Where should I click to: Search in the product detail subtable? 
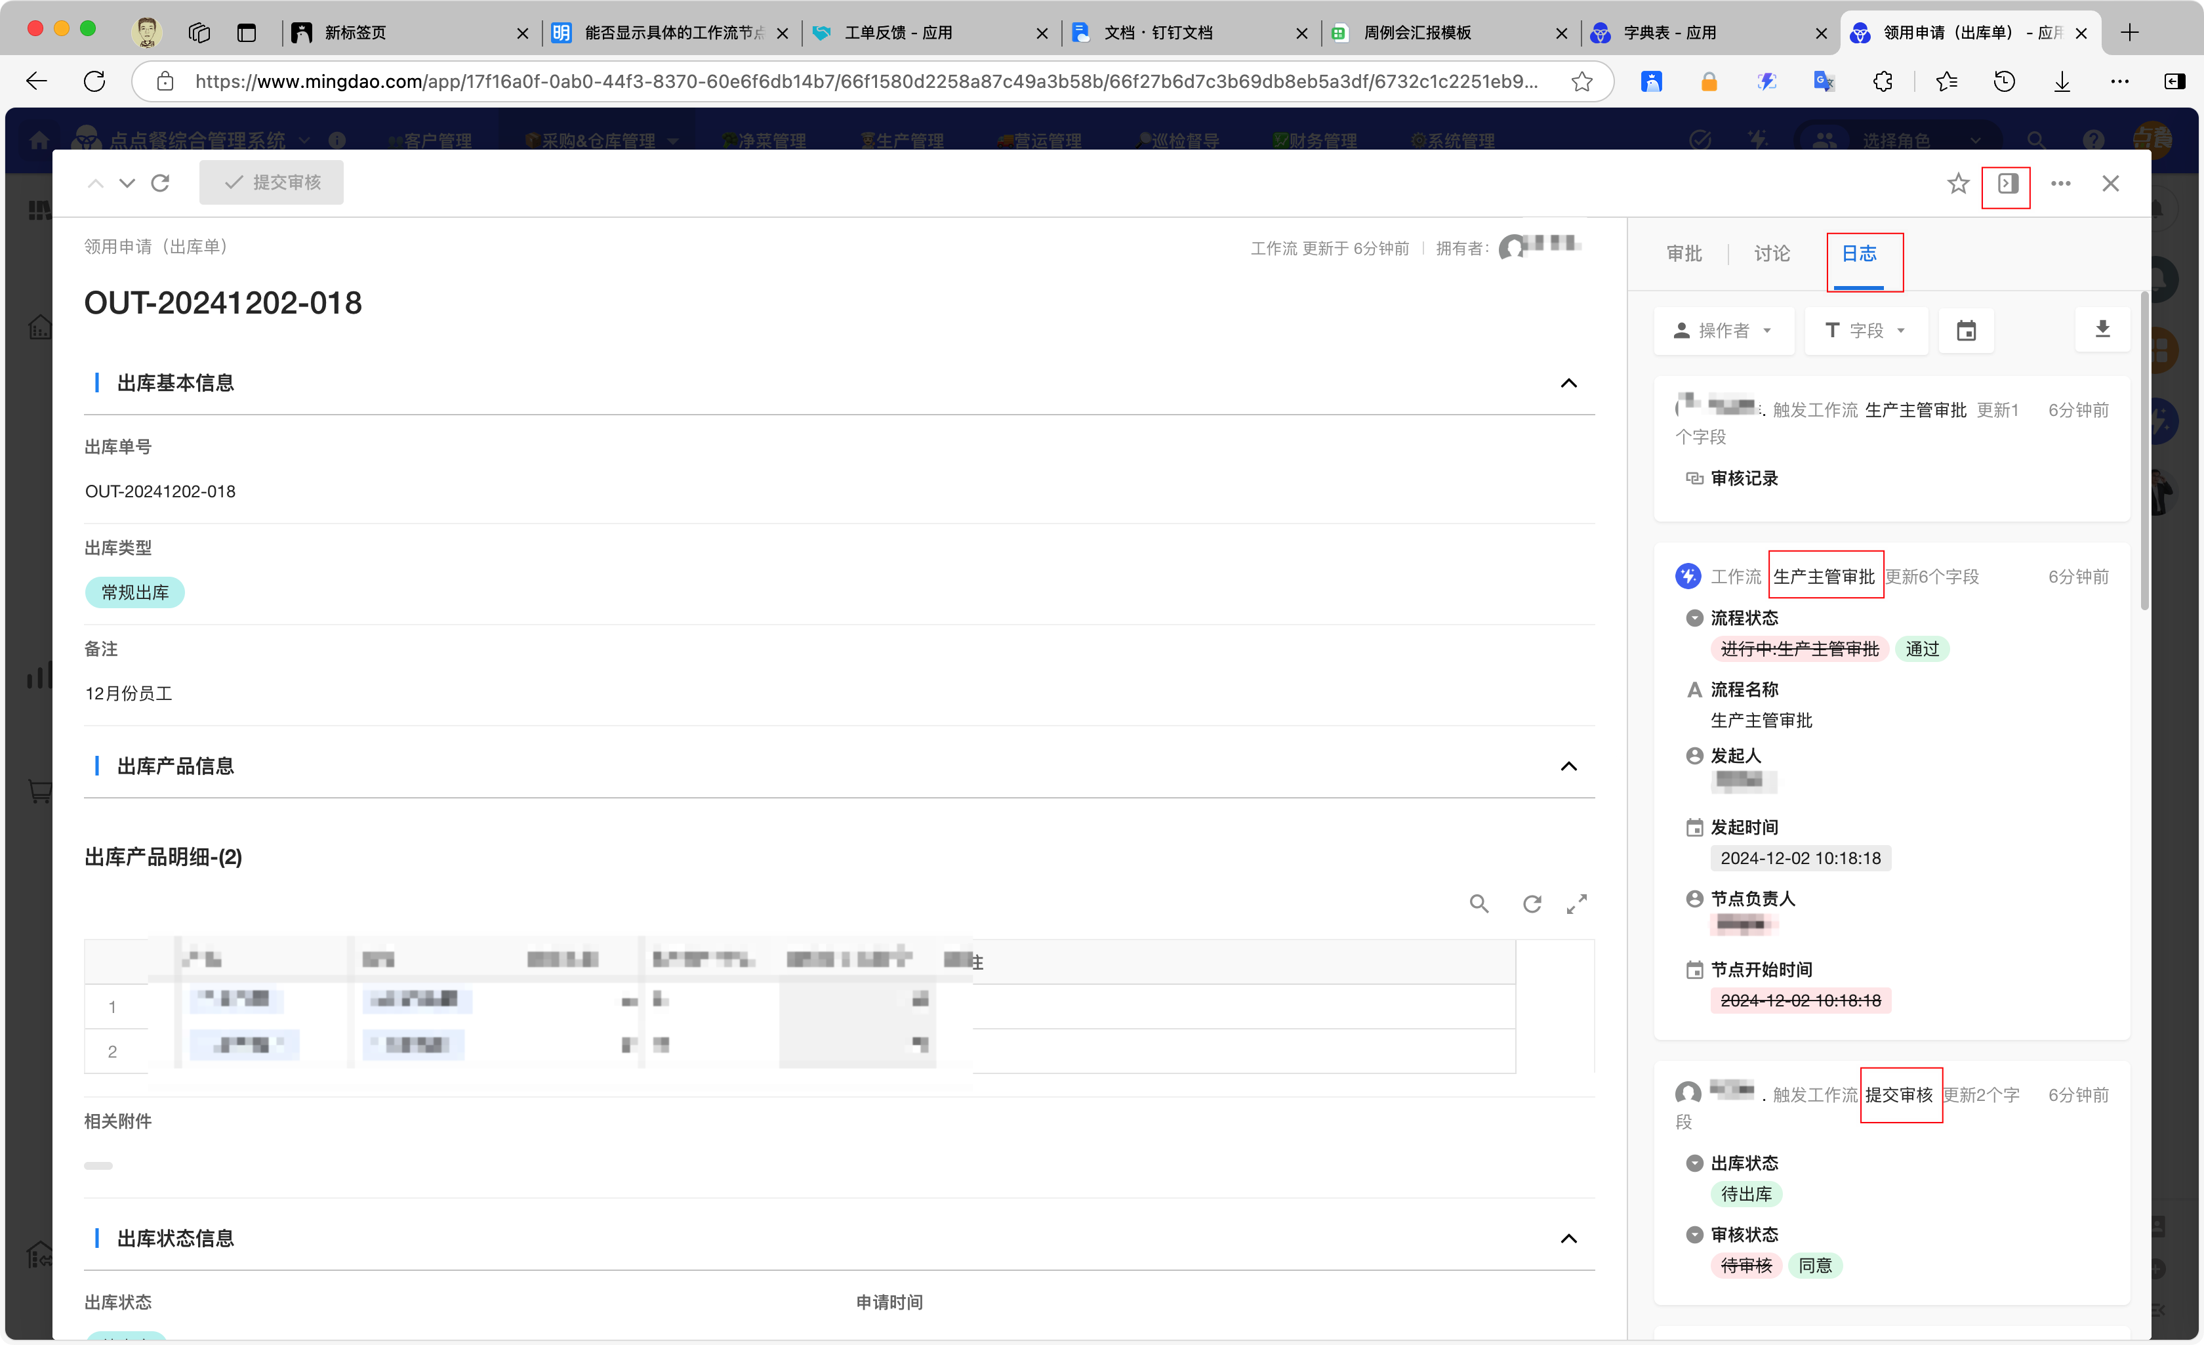coord(1479,904)
